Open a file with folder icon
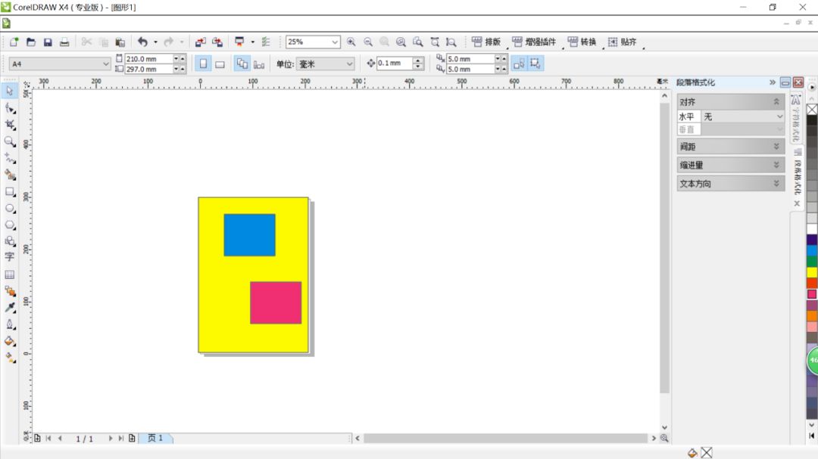Viewport: 818px width, 459px height. click(x=31, y=42)
